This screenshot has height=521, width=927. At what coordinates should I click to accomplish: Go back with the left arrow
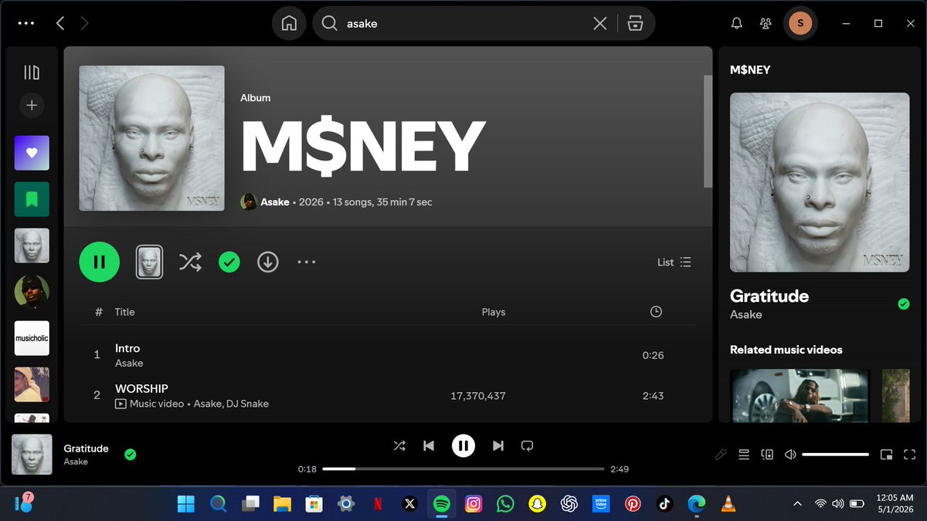click(x=60, y=23)
